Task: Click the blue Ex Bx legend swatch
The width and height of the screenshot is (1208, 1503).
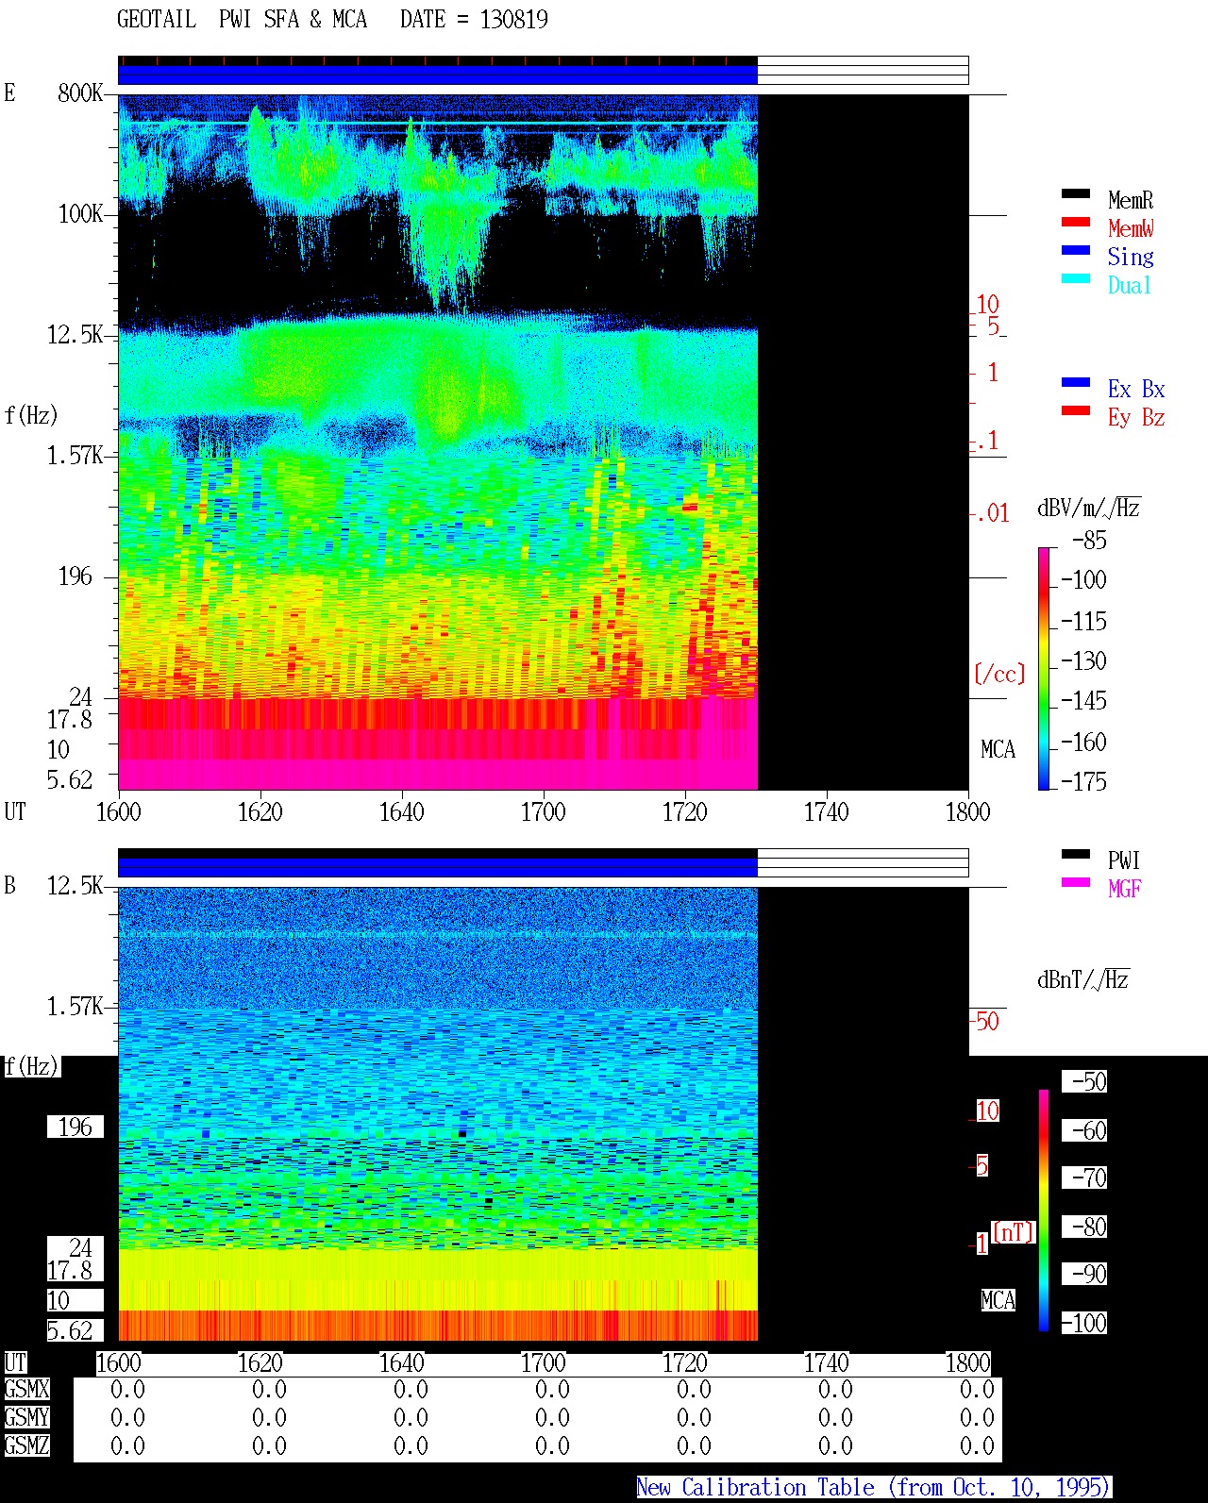Action: (1076, 383)
